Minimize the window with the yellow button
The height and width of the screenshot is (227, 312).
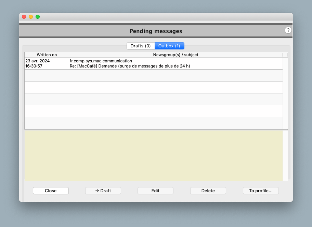(31, 17)
